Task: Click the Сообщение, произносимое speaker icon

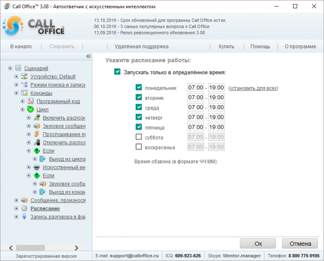Action: click(24, 200)
